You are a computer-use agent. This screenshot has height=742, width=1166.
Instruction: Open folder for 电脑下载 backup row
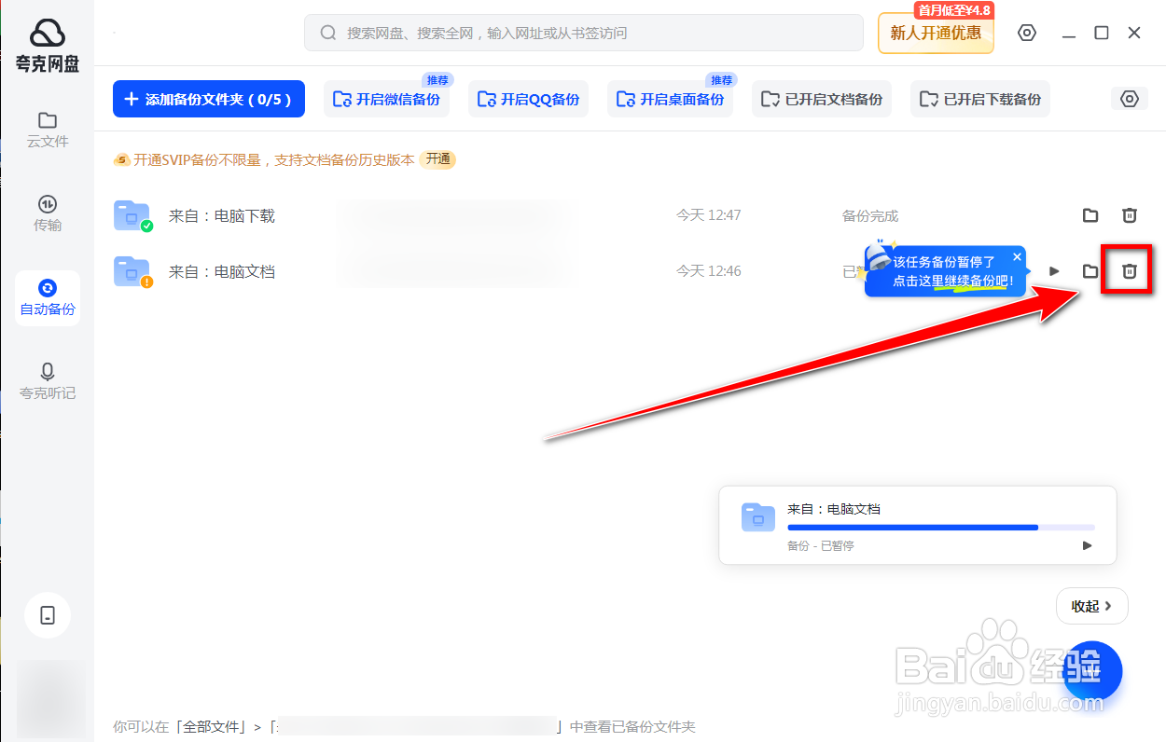[1090, 215]
